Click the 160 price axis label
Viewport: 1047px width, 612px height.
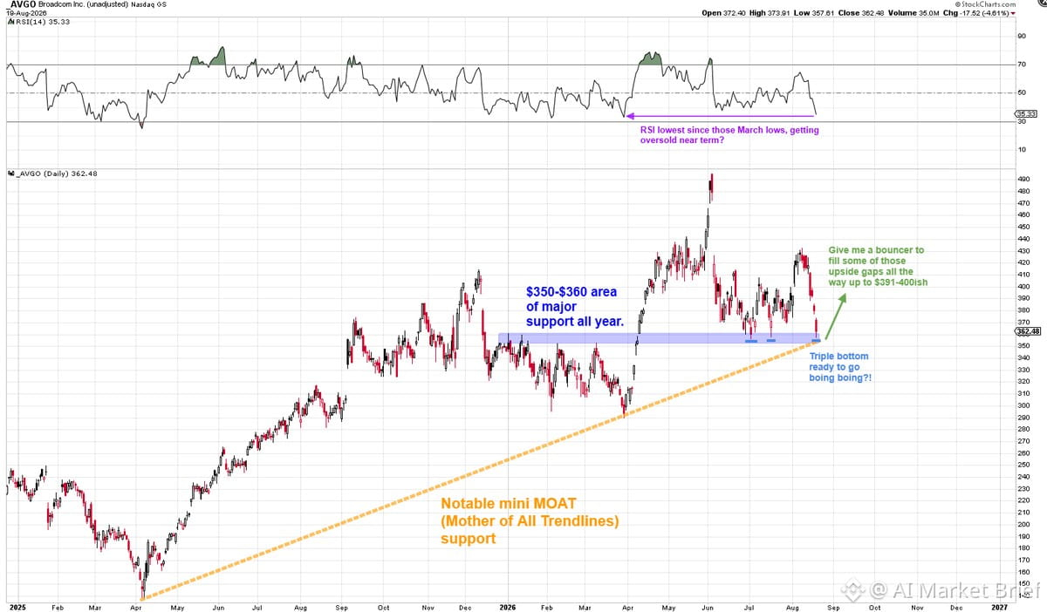(x=1023, y=572)
